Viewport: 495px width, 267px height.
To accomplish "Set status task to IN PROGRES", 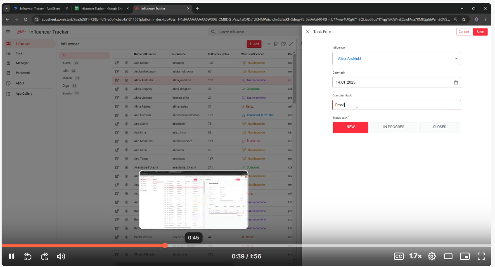I will point(394,127).
